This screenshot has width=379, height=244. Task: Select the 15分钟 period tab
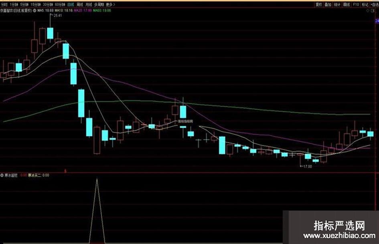pos(36,4)
